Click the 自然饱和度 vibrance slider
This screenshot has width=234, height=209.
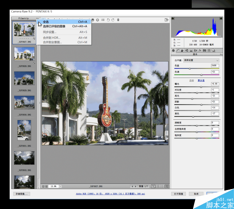point(197,132)
